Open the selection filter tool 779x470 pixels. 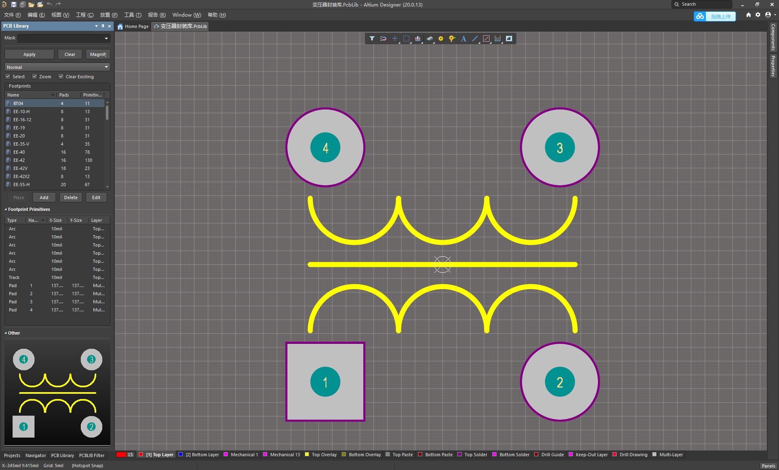(372, 39)
